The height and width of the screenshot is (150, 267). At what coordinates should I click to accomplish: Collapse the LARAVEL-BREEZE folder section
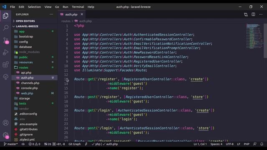[27, 26]
